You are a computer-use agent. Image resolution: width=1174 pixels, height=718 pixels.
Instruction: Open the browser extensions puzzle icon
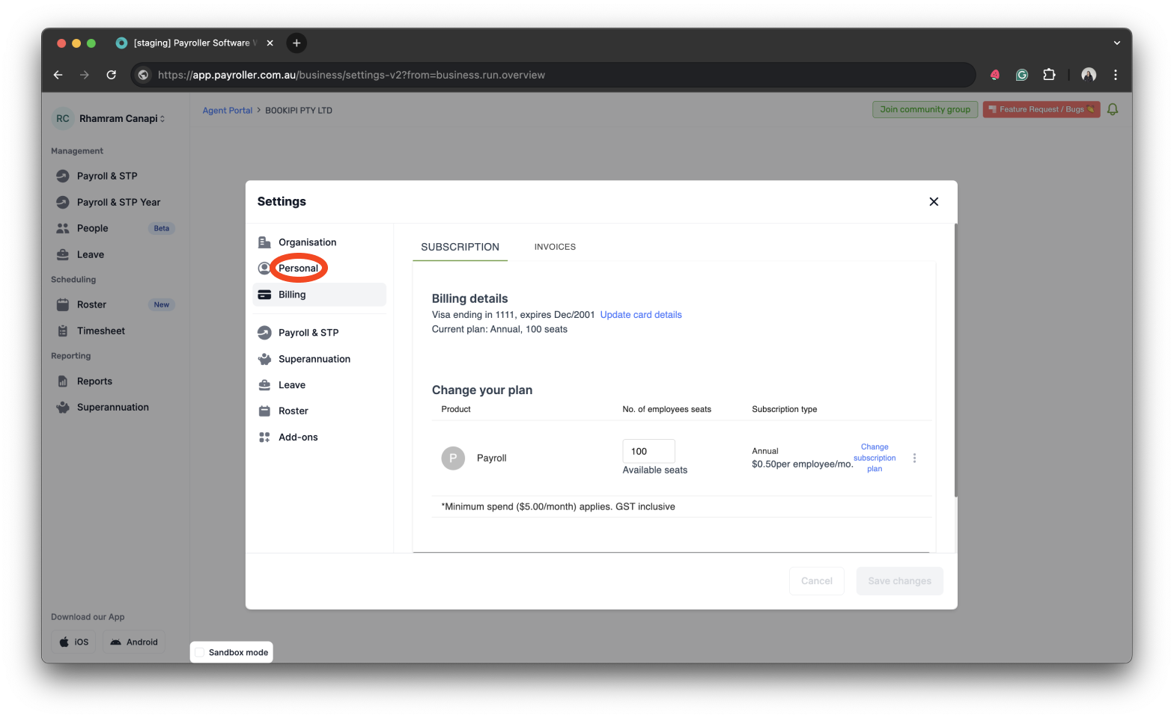pyautogui.click(x=1049, y=75)
